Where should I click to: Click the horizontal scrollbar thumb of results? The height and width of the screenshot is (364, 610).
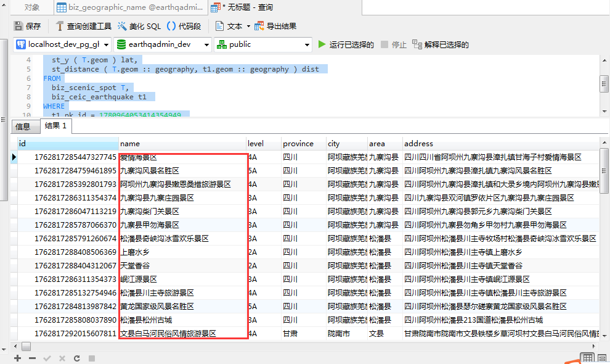point(26,346)
